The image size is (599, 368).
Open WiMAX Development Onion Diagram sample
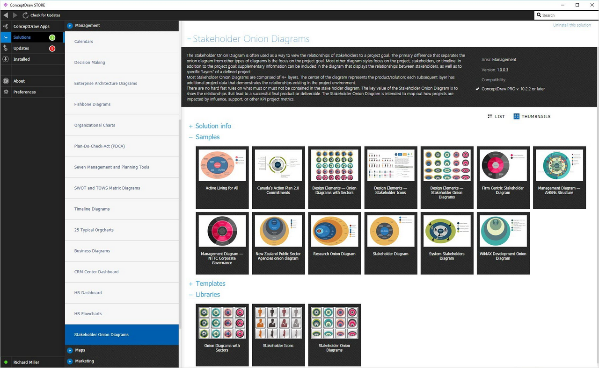point(503,243)
